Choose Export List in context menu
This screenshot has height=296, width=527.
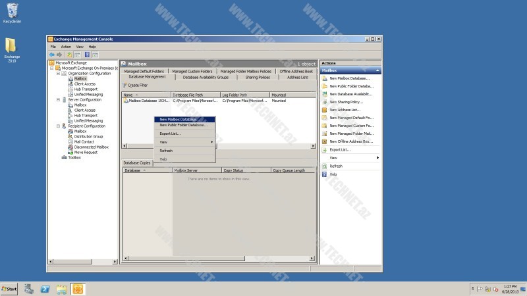point(184,134)
